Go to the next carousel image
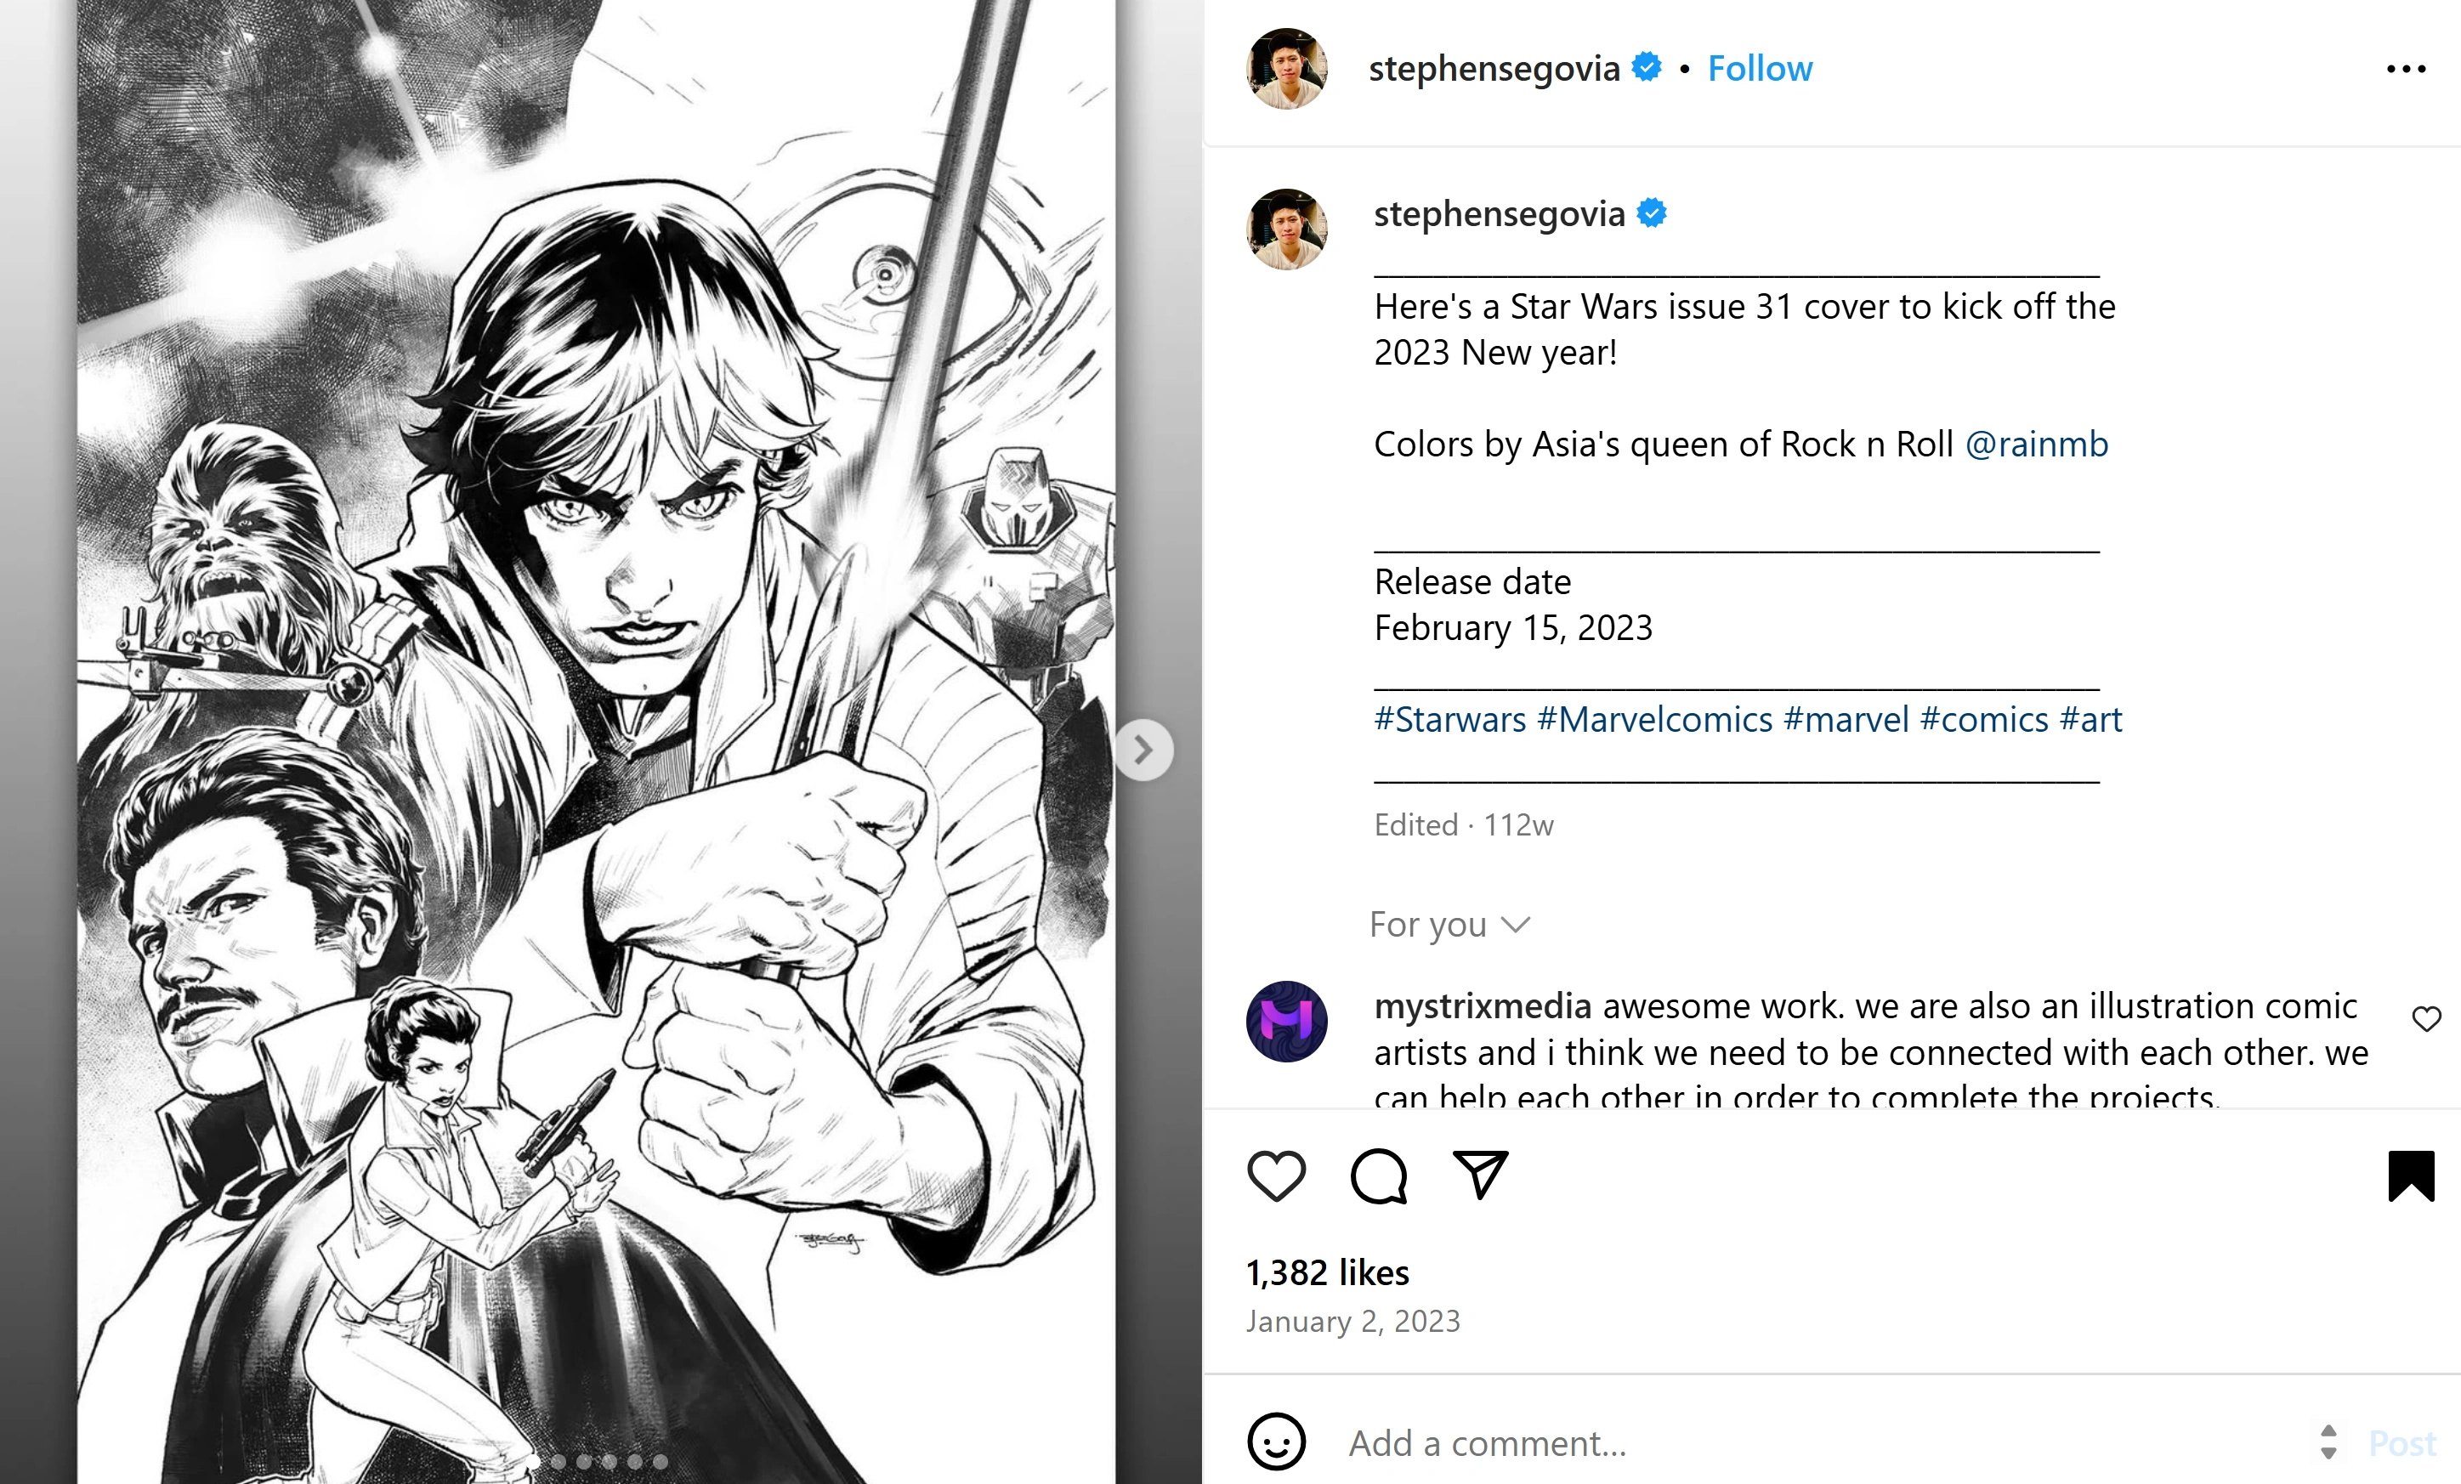This screenshot has width=2461, height=1484. pyautogui.click(x=1143, y=749)
